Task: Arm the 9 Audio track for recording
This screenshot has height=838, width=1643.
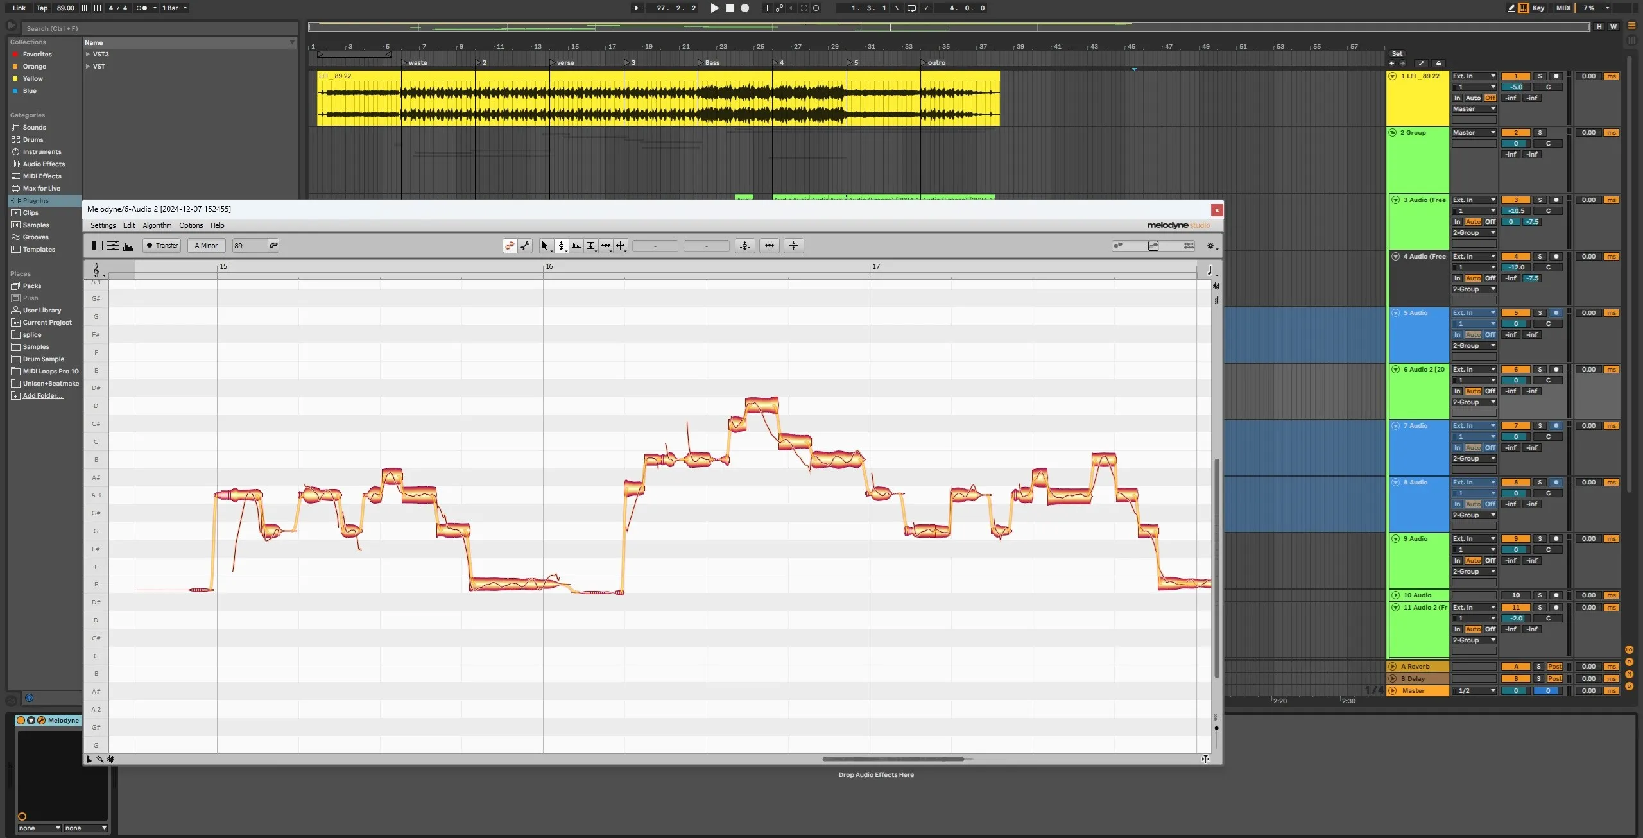Action: [x=1556, y=539]
